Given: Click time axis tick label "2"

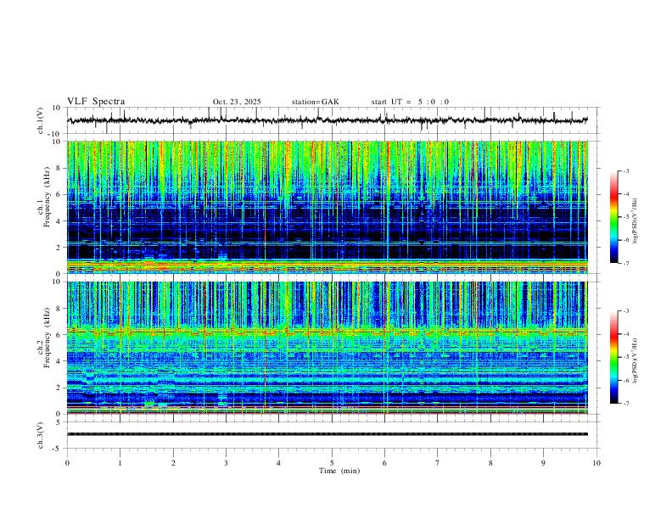Looking at the screenshot, I should [x=173, y=463].
